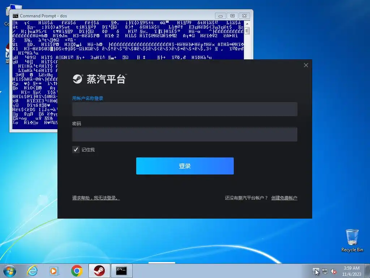Switch to Steam taskbar button
This screenshot has width=370, height=278.
(x=99, y=271)
